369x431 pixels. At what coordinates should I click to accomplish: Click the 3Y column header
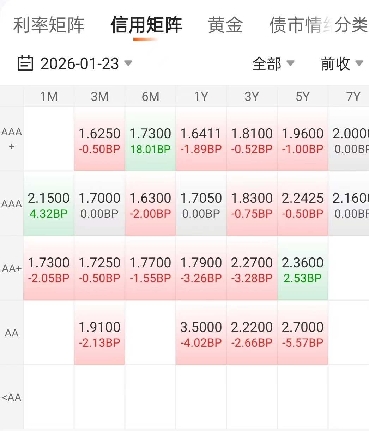(x=252, y=96)
